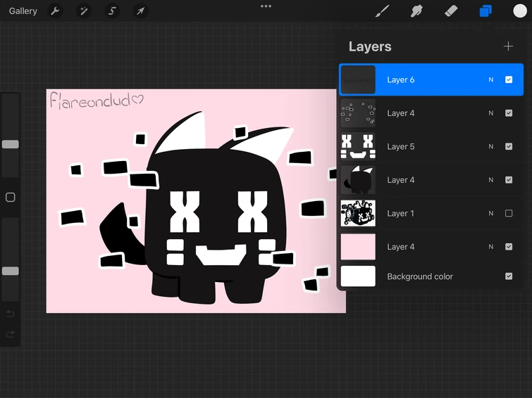Open the Adjustments magic wand menu
The height and width of the screenshot is (398, 532).
pyautogui.click(x=84, y=11)
